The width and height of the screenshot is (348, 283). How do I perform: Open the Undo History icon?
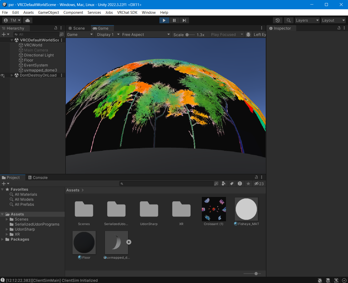click(x=278, y=20)
